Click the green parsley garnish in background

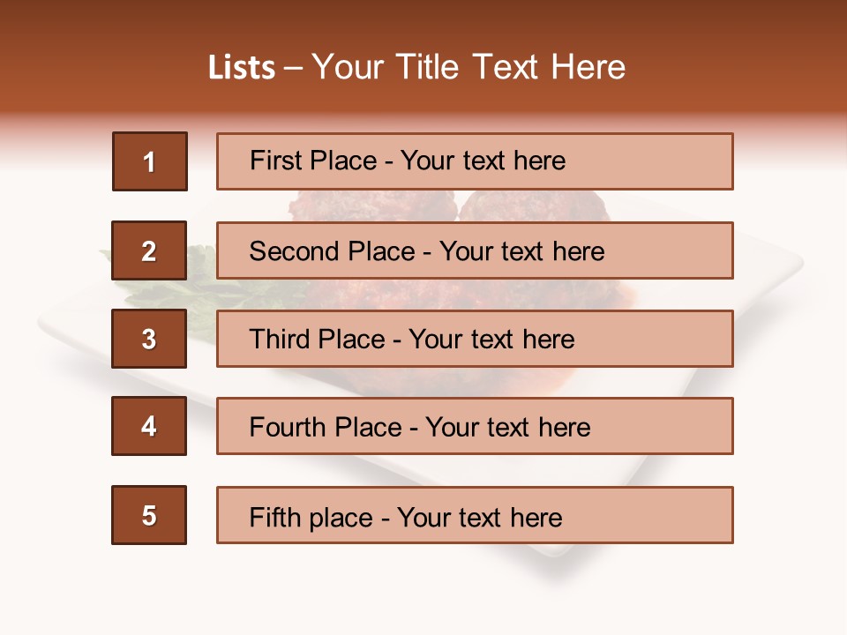201,291
